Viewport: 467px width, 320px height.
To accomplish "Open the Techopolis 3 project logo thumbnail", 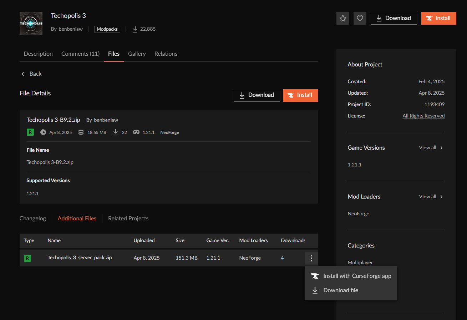I will click(31, 23).
